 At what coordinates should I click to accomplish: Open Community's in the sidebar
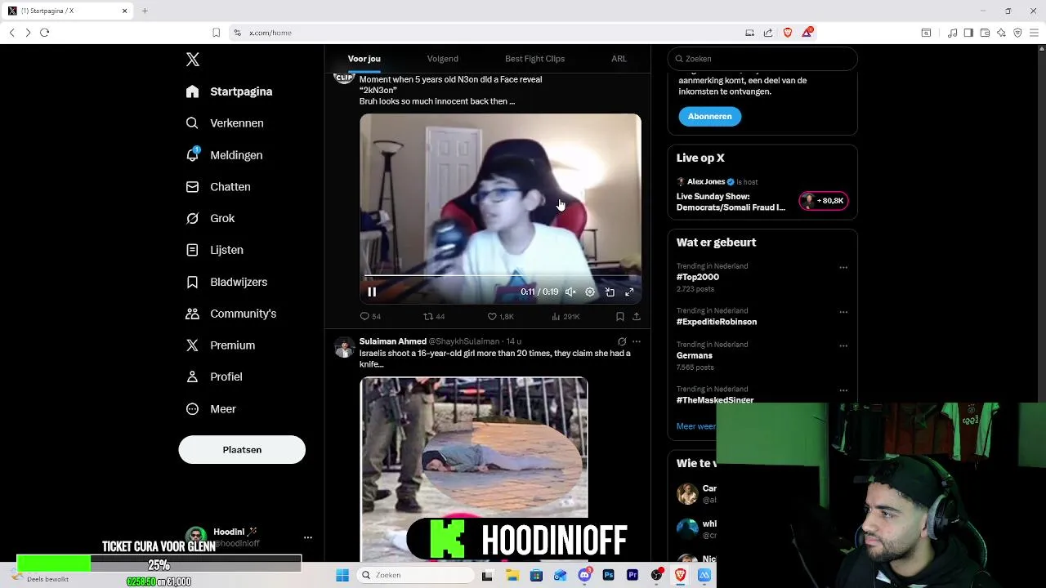[x=231, y=314]
